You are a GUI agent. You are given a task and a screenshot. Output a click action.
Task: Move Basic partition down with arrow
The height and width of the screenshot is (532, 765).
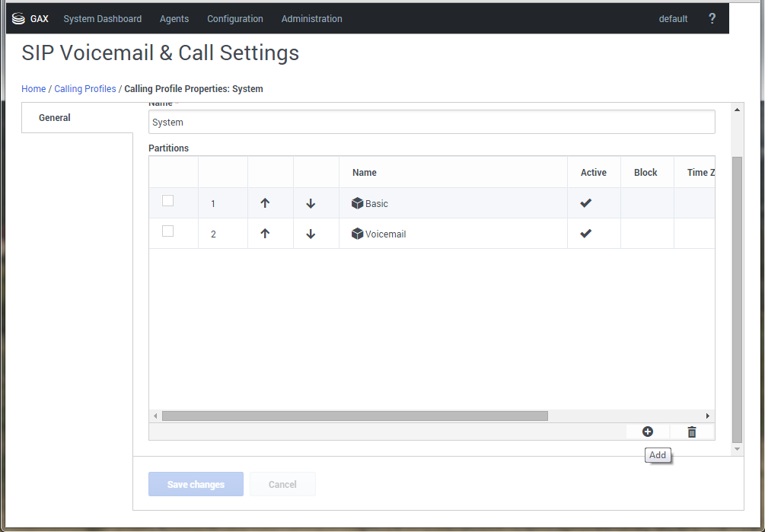click(311, 203)
